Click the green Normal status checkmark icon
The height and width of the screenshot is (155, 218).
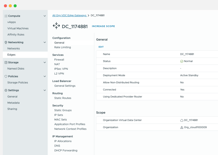182,61
